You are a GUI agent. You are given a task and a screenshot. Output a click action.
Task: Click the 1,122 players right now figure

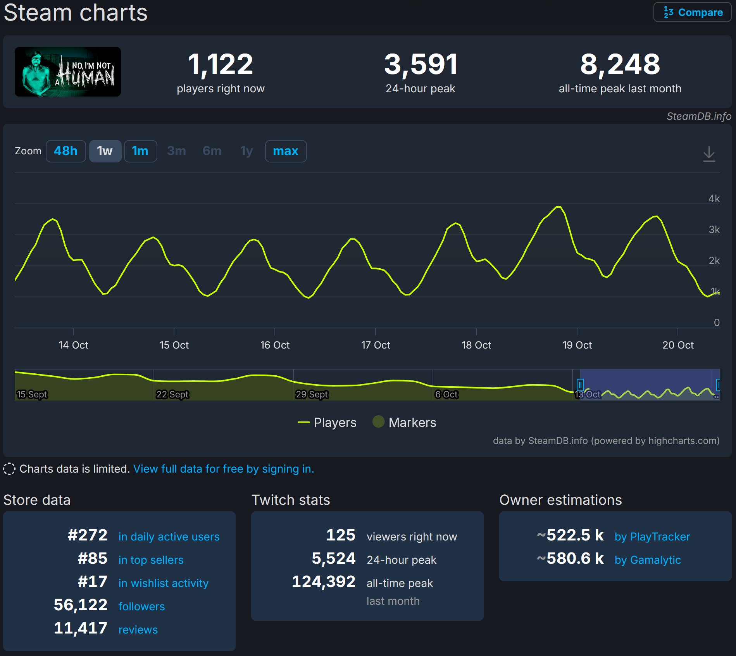pos(221,64)
